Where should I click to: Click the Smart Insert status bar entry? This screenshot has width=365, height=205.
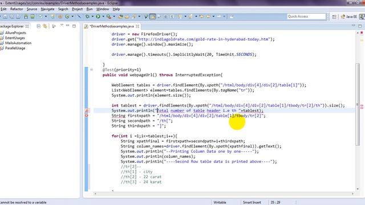click(252, 203)
